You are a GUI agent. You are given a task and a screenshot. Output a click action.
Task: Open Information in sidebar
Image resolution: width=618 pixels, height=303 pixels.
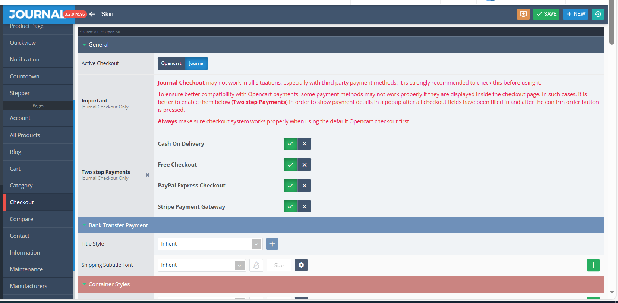pos(38,253)
